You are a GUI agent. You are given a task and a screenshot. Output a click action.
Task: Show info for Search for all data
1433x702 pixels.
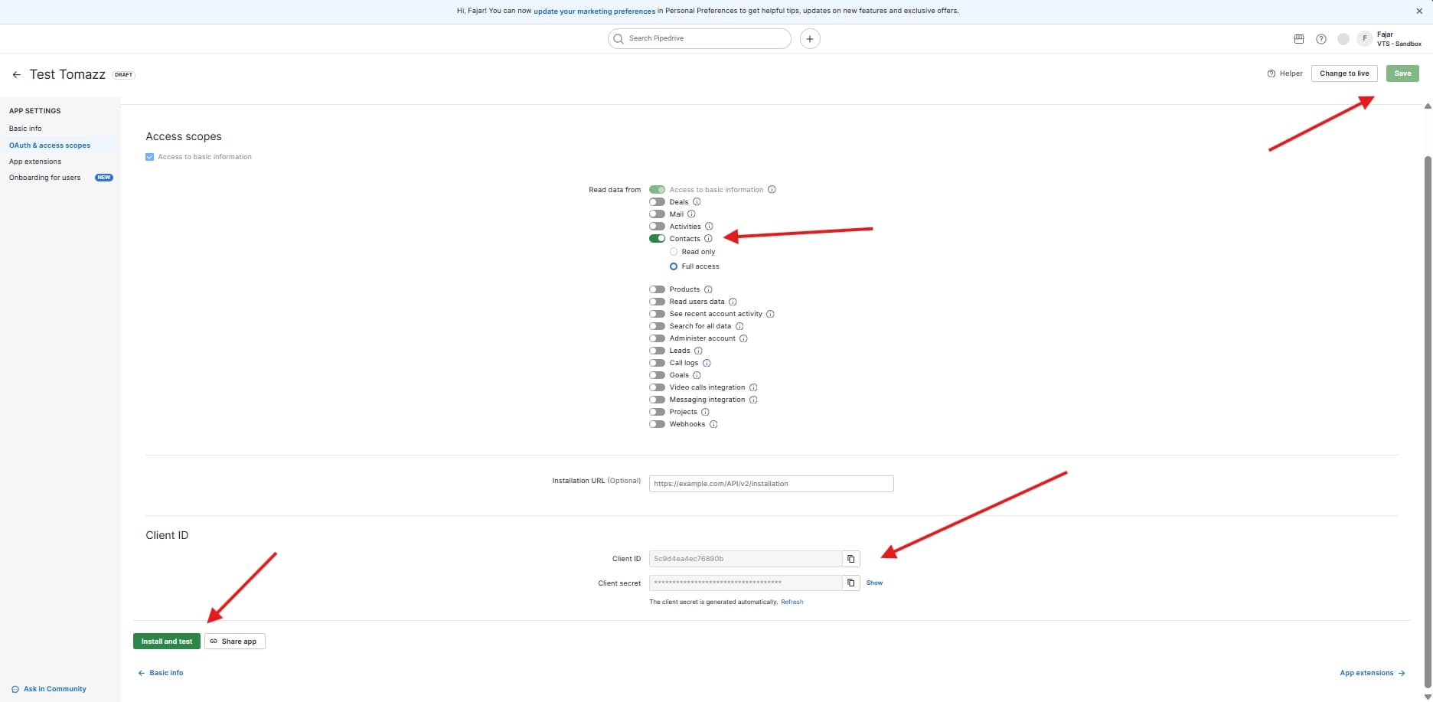739,326
